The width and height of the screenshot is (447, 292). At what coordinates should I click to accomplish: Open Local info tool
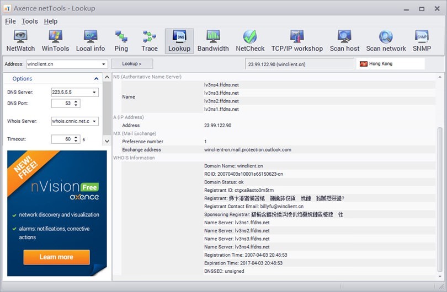[91, 41]
